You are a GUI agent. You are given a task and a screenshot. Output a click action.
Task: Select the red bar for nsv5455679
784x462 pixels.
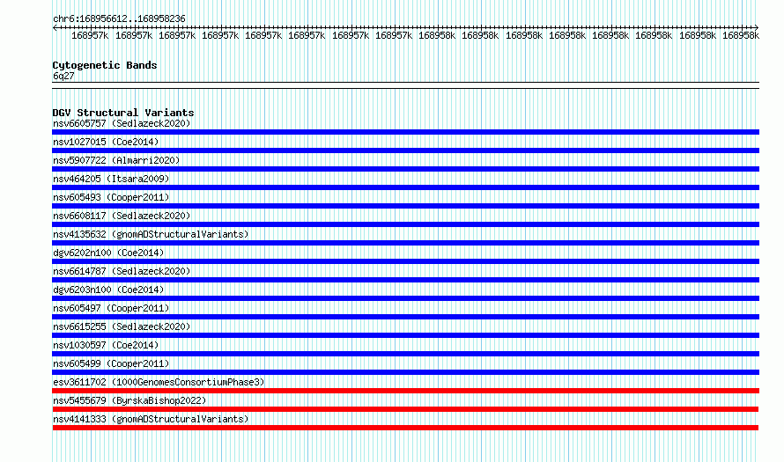[405, 409]
